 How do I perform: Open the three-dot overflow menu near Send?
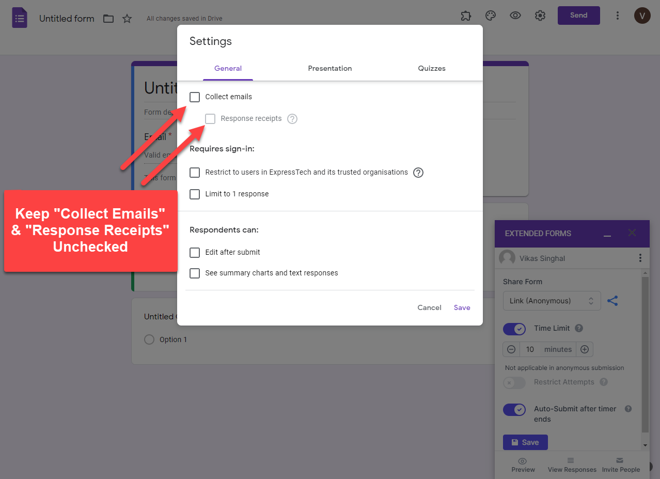point(618,16)
